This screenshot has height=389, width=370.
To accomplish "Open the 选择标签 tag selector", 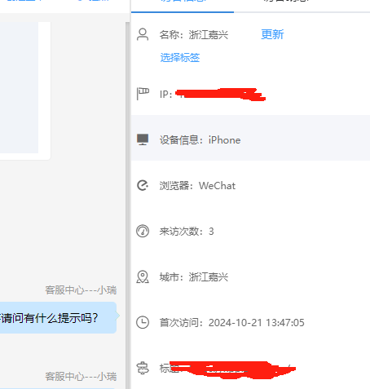I will (180, 57).
